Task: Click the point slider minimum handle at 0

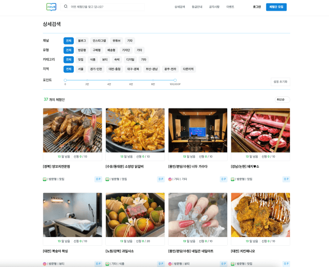Action: pos(65,80)
